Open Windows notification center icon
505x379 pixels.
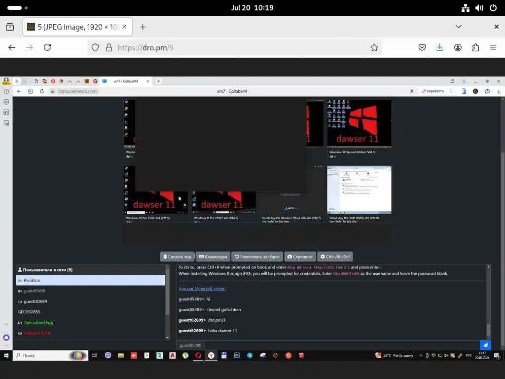[x=497, y=355]
